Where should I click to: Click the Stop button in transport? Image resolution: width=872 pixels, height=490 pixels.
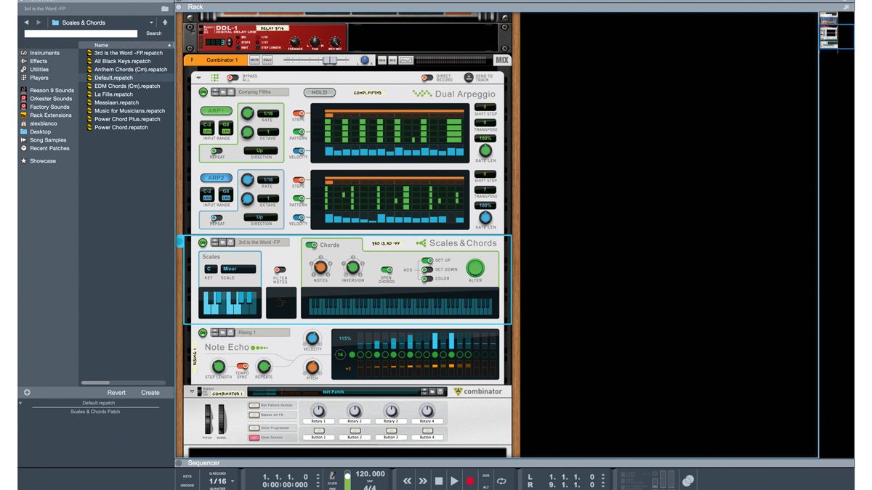tap(439, 481)
